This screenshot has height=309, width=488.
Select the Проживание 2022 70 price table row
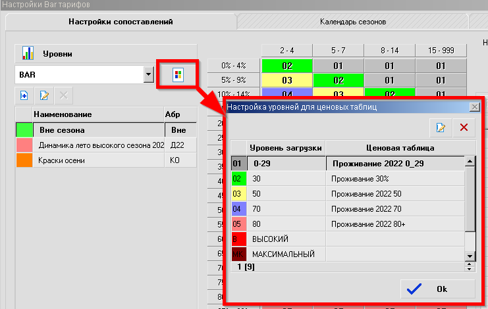(394, 208)
